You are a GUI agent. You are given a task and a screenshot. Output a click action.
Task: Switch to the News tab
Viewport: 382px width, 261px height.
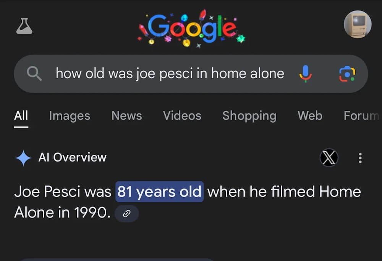(126, 115)
